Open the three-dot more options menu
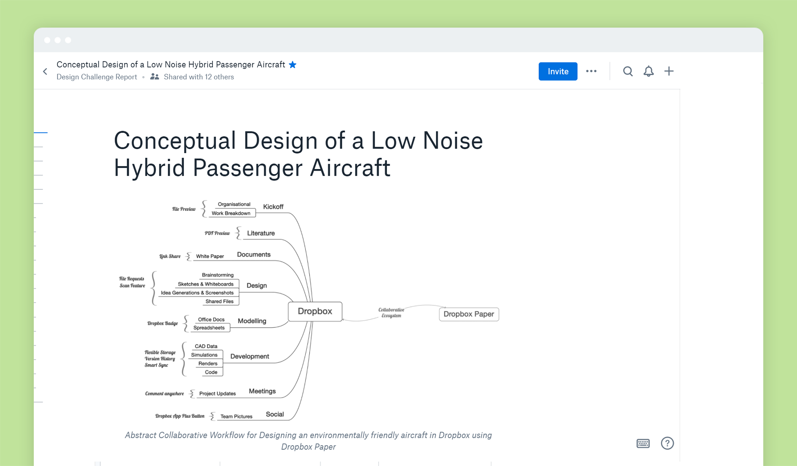The image size is (797, 466). point(591,71)
